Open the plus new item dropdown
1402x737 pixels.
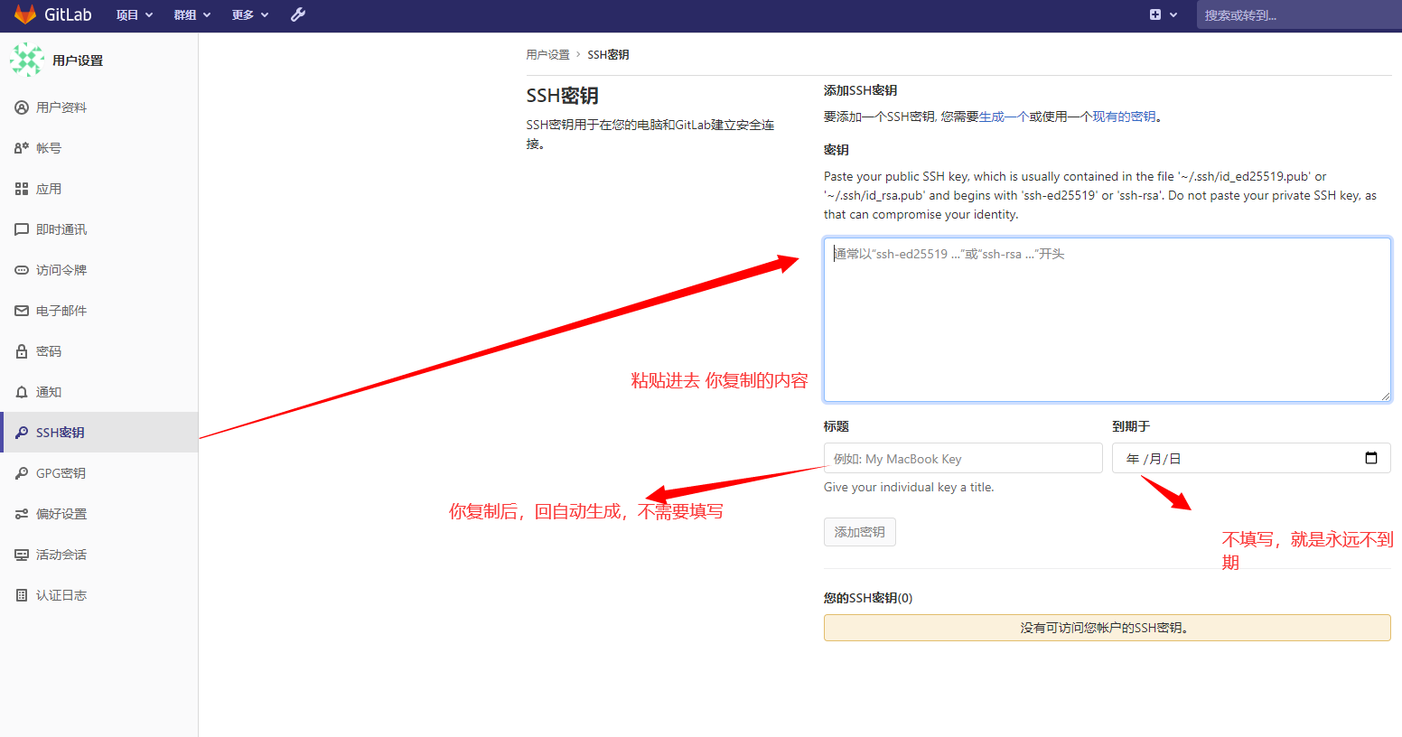pyautogui.click(x=1163, y=15)
